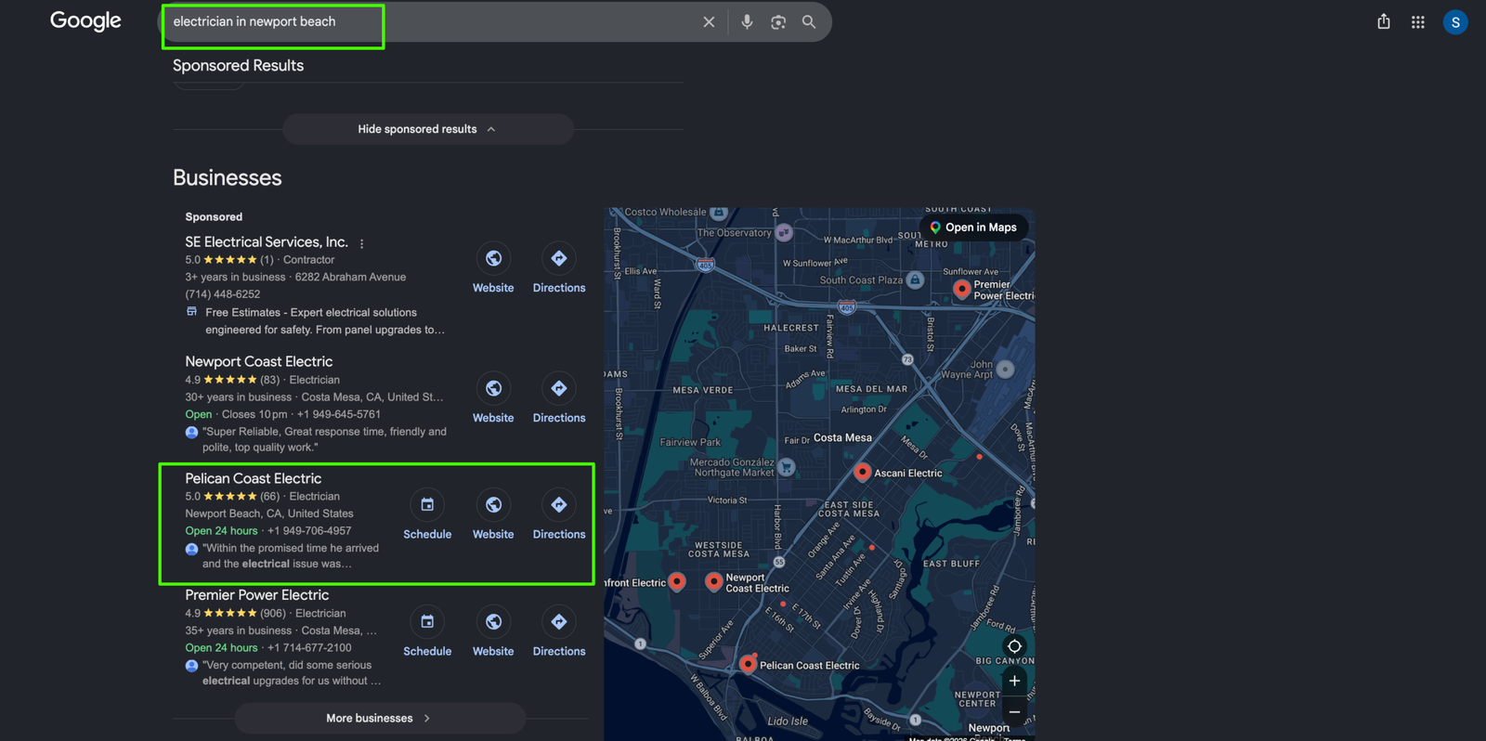The image size is (1486, 741).
Task: Click the share icon in the header
Action: point(1384,21)
